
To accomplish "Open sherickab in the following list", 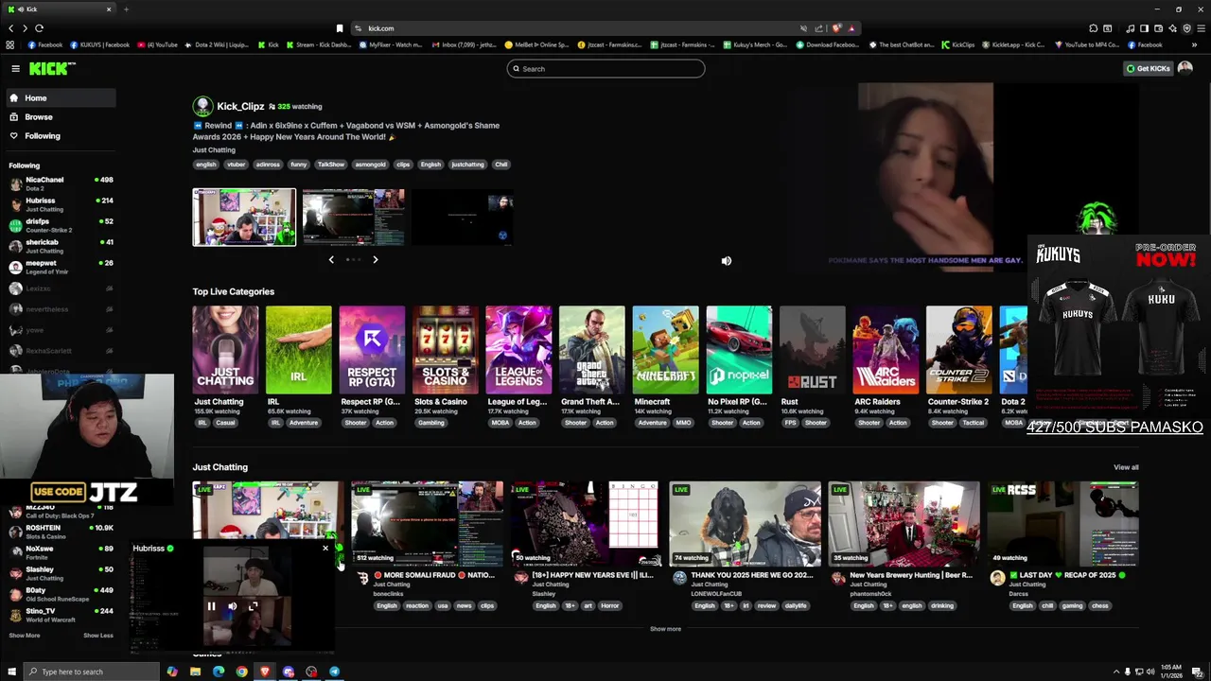I will click(x=61, y=246).
